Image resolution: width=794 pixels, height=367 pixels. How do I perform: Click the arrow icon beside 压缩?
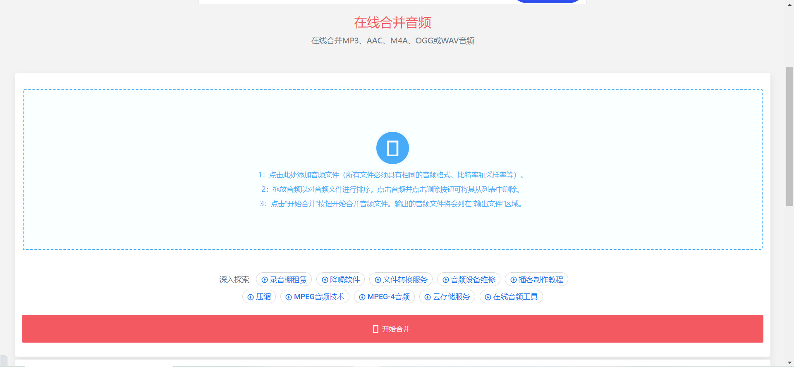click(x=251, y=297)
